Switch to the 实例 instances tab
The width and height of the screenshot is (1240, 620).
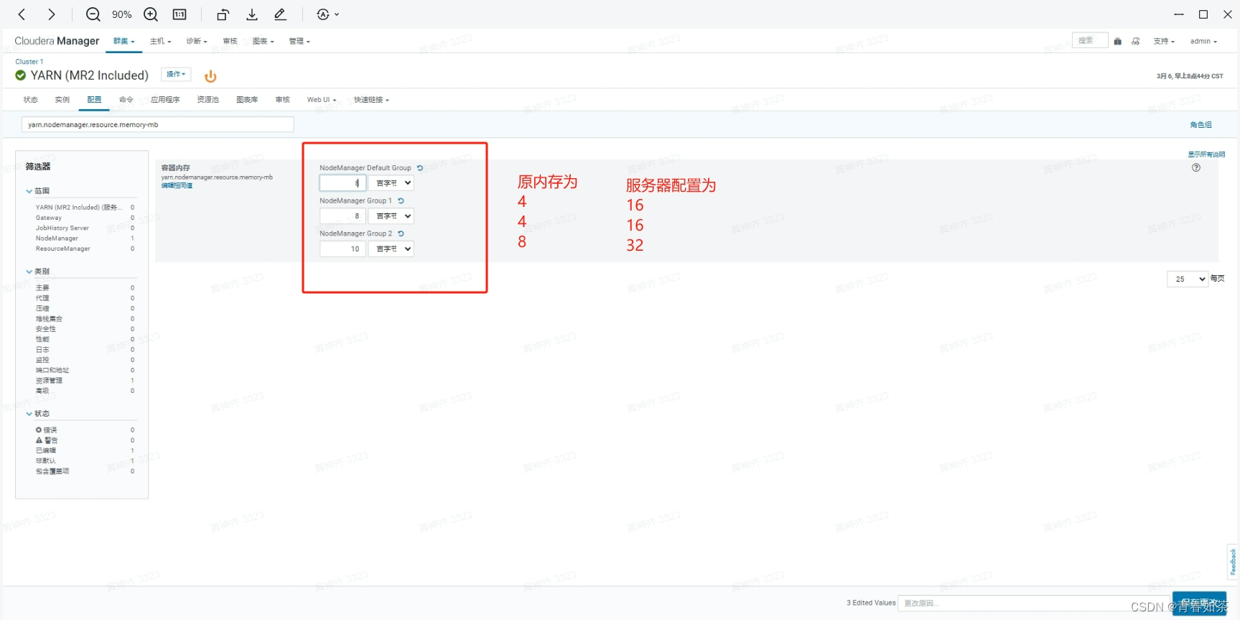point(62,100)
